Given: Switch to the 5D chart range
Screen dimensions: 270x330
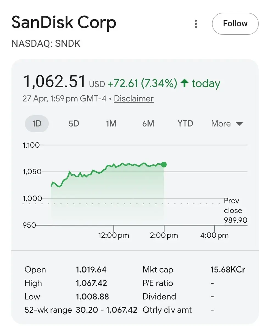Looking at the screenshot, I should click(74, 123).
